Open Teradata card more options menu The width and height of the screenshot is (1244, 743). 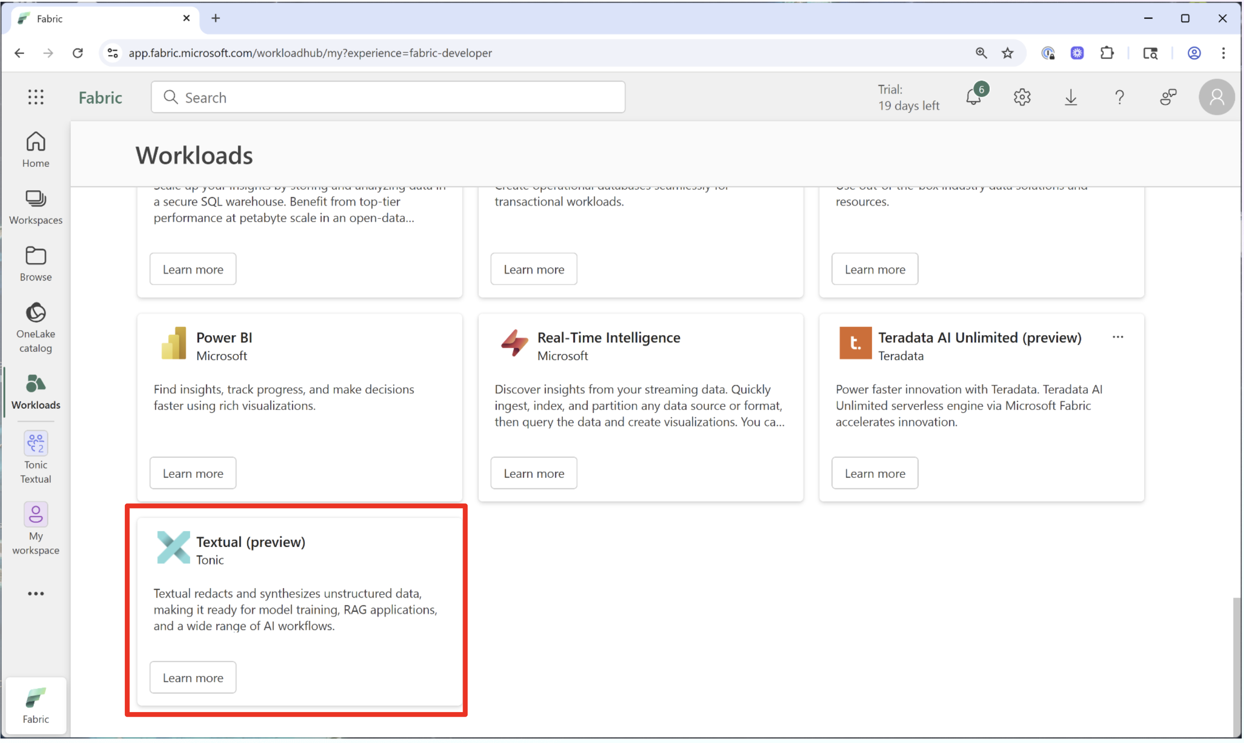click(x=1118, y=337)
